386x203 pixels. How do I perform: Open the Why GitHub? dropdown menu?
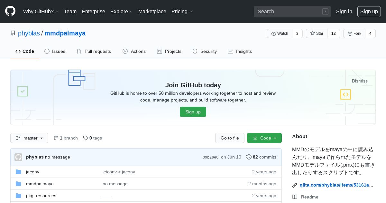[x=41, y=11]
